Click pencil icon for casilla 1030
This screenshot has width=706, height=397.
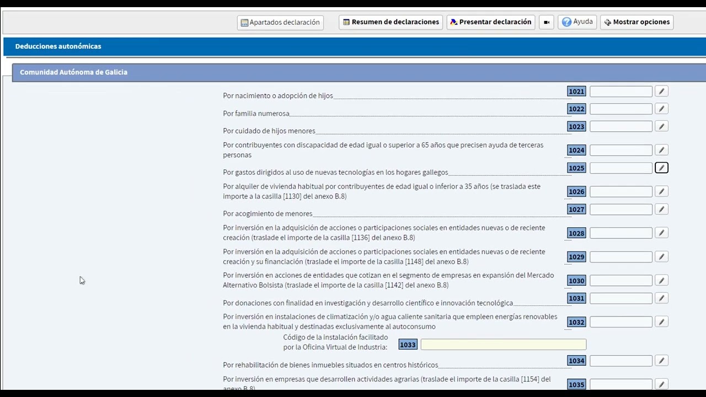pyautogui.click(x=661, y=281)
